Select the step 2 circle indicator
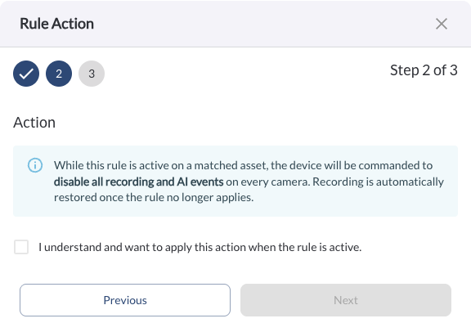Screen dimensions: 471x332 click(x=59, y=74)
